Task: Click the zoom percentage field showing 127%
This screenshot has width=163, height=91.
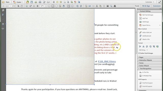Action: pos(42,6)
